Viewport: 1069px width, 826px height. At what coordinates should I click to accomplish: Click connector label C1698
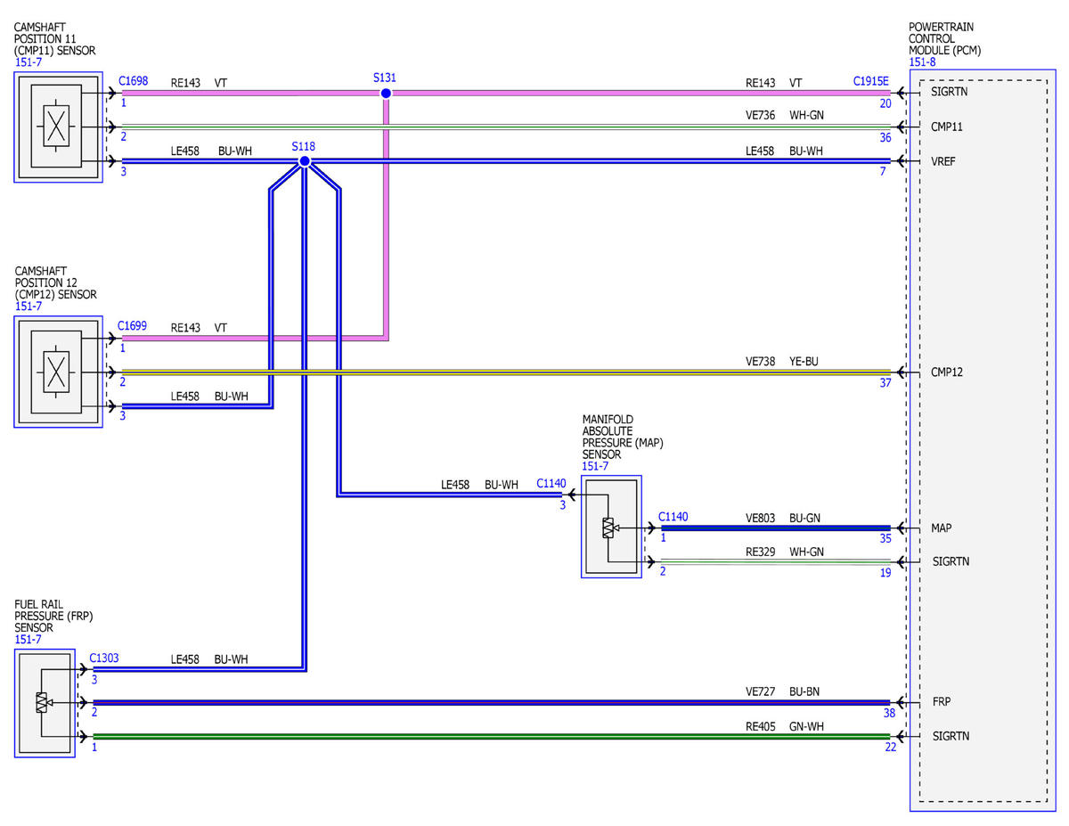pyautogui.click(x=134, y=81)
